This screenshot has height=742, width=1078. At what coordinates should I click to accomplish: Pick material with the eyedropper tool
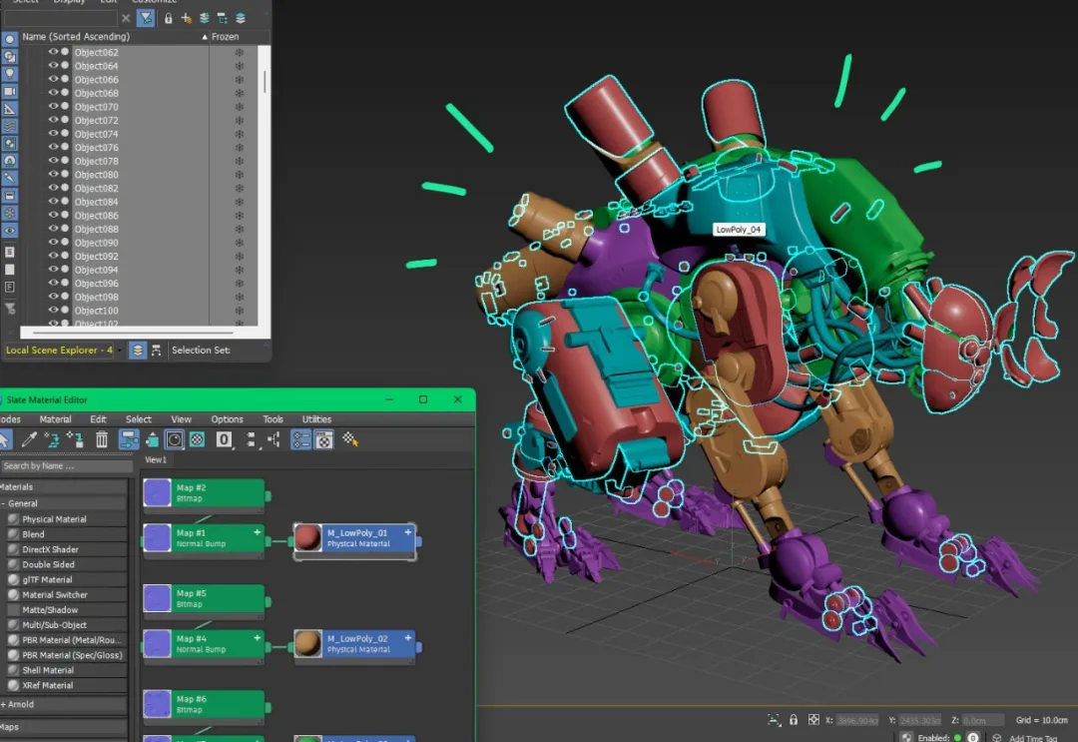[30, 439]
